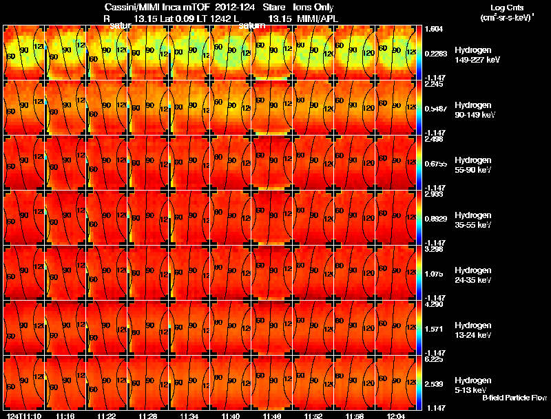Viewport: 551px width, 419px height.
Task: Click the '2.245' color scale value
Action: [x=434, y=84]
